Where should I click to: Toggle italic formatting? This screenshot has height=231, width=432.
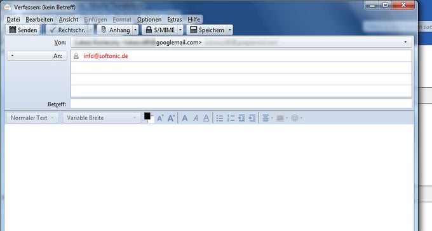click(x=196, y=118)
